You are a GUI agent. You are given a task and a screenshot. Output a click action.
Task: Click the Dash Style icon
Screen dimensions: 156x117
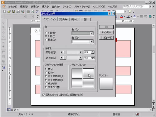146,16
